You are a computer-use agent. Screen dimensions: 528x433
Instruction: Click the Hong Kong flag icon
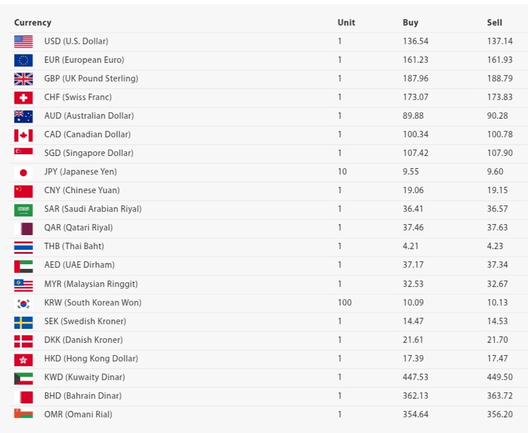pos(23,359)
